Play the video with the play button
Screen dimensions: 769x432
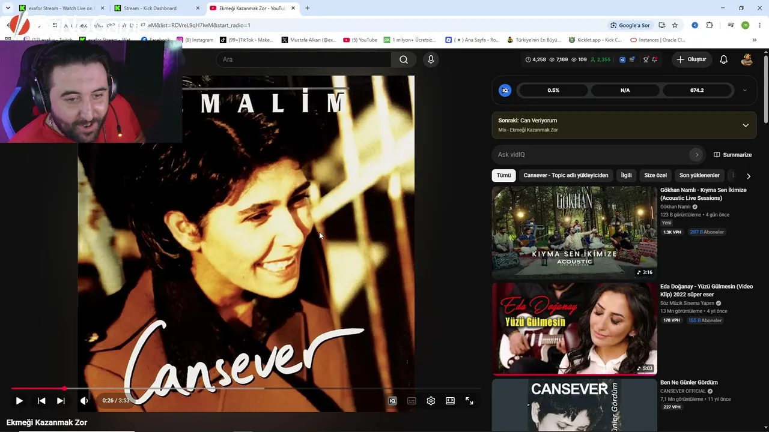pos(19,401)
